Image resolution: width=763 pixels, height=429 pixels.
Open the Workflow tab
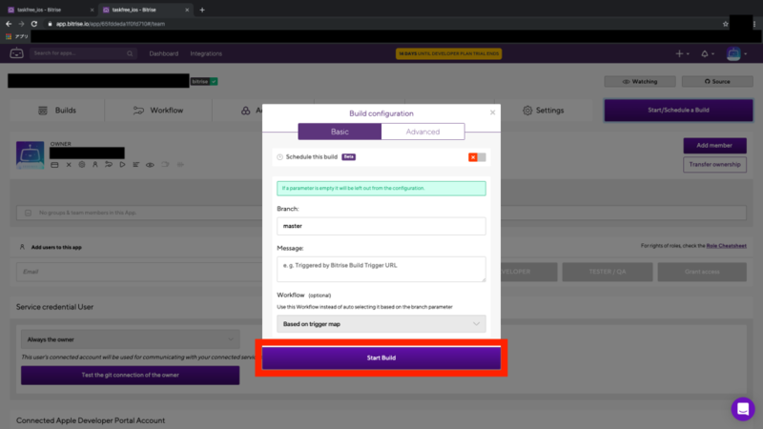click(x=158, y=111)
